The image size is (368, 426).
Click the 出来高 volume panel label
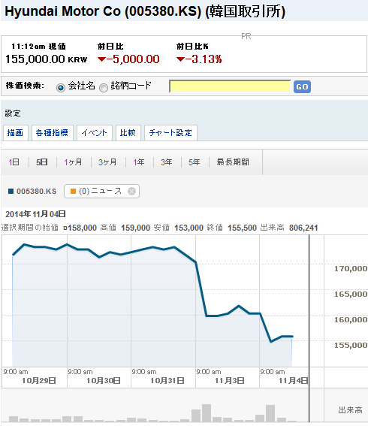(350, 410)
